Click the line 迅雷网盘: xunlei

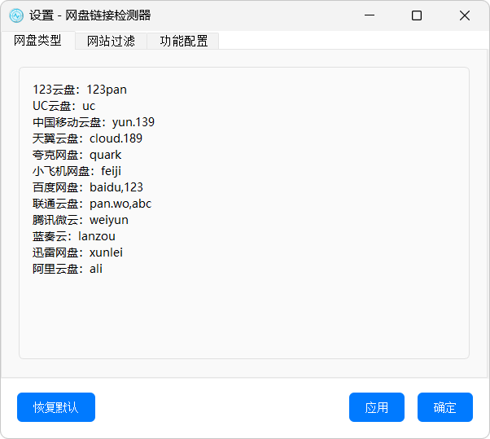coord(78,252)
